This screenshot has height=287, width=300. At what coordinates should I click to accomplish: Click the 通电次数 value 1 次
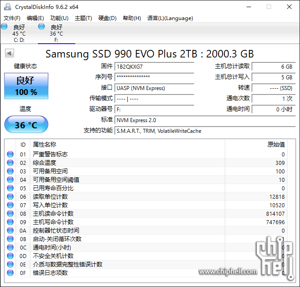tap(274, 98)
